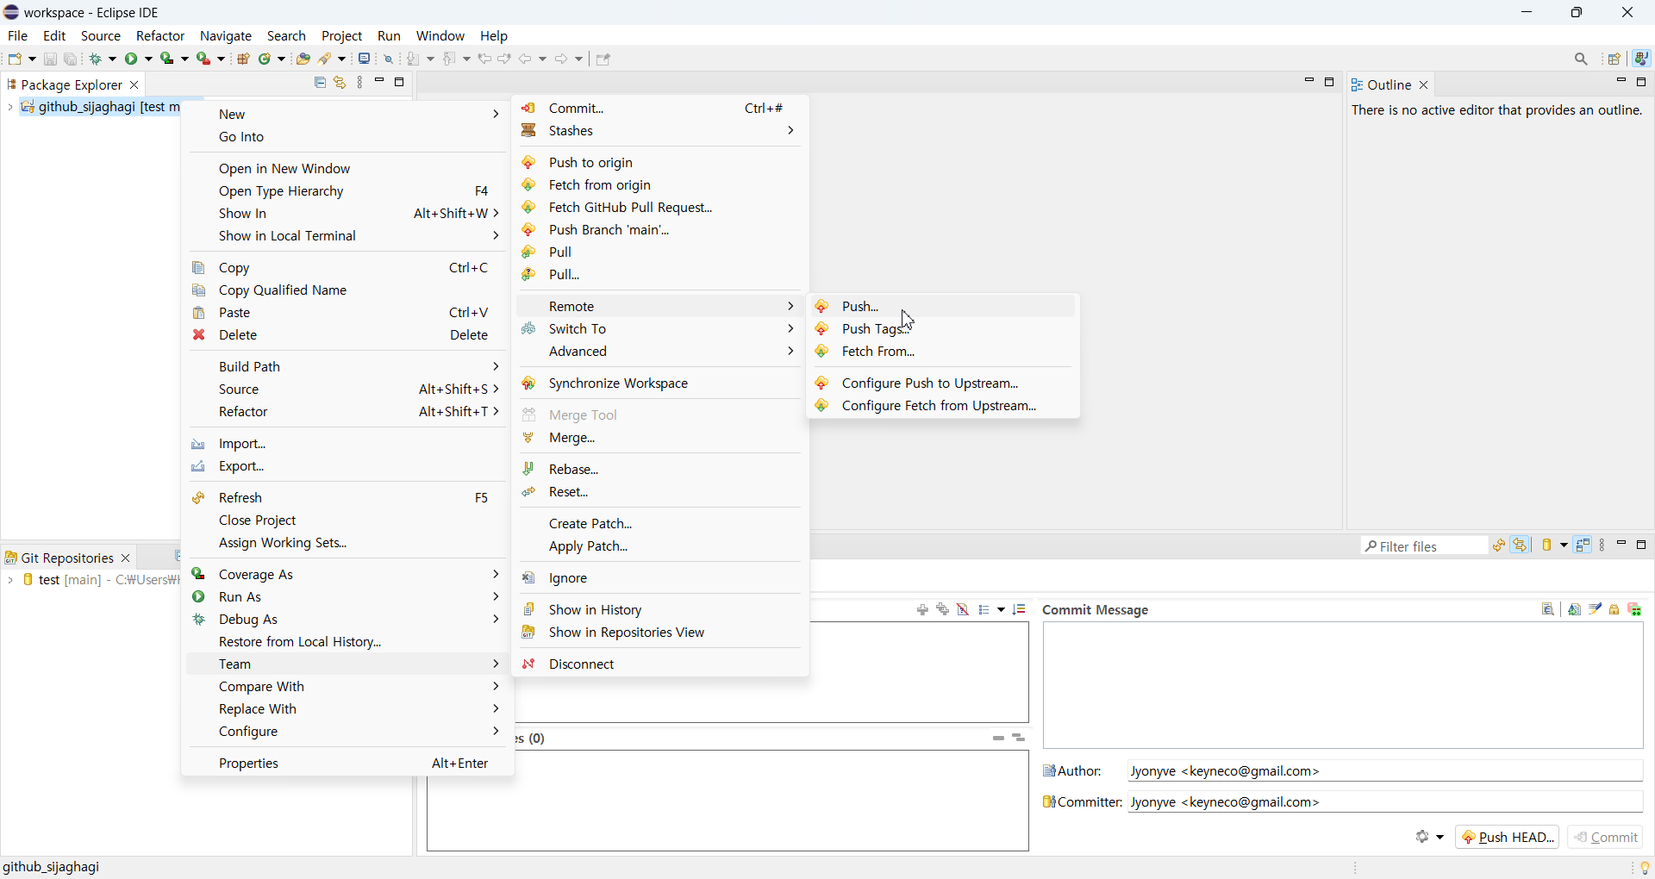
Task: Toggle hide untracked files icon
Action: [964, 610]
